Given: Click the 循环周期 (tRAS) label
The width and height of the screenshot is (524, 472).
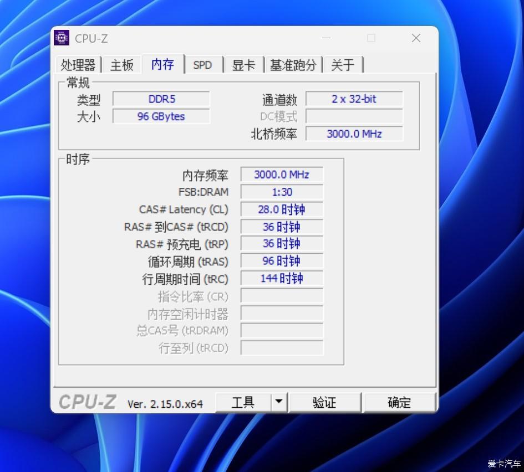Looking at the screenshot, I should point(188,261).
